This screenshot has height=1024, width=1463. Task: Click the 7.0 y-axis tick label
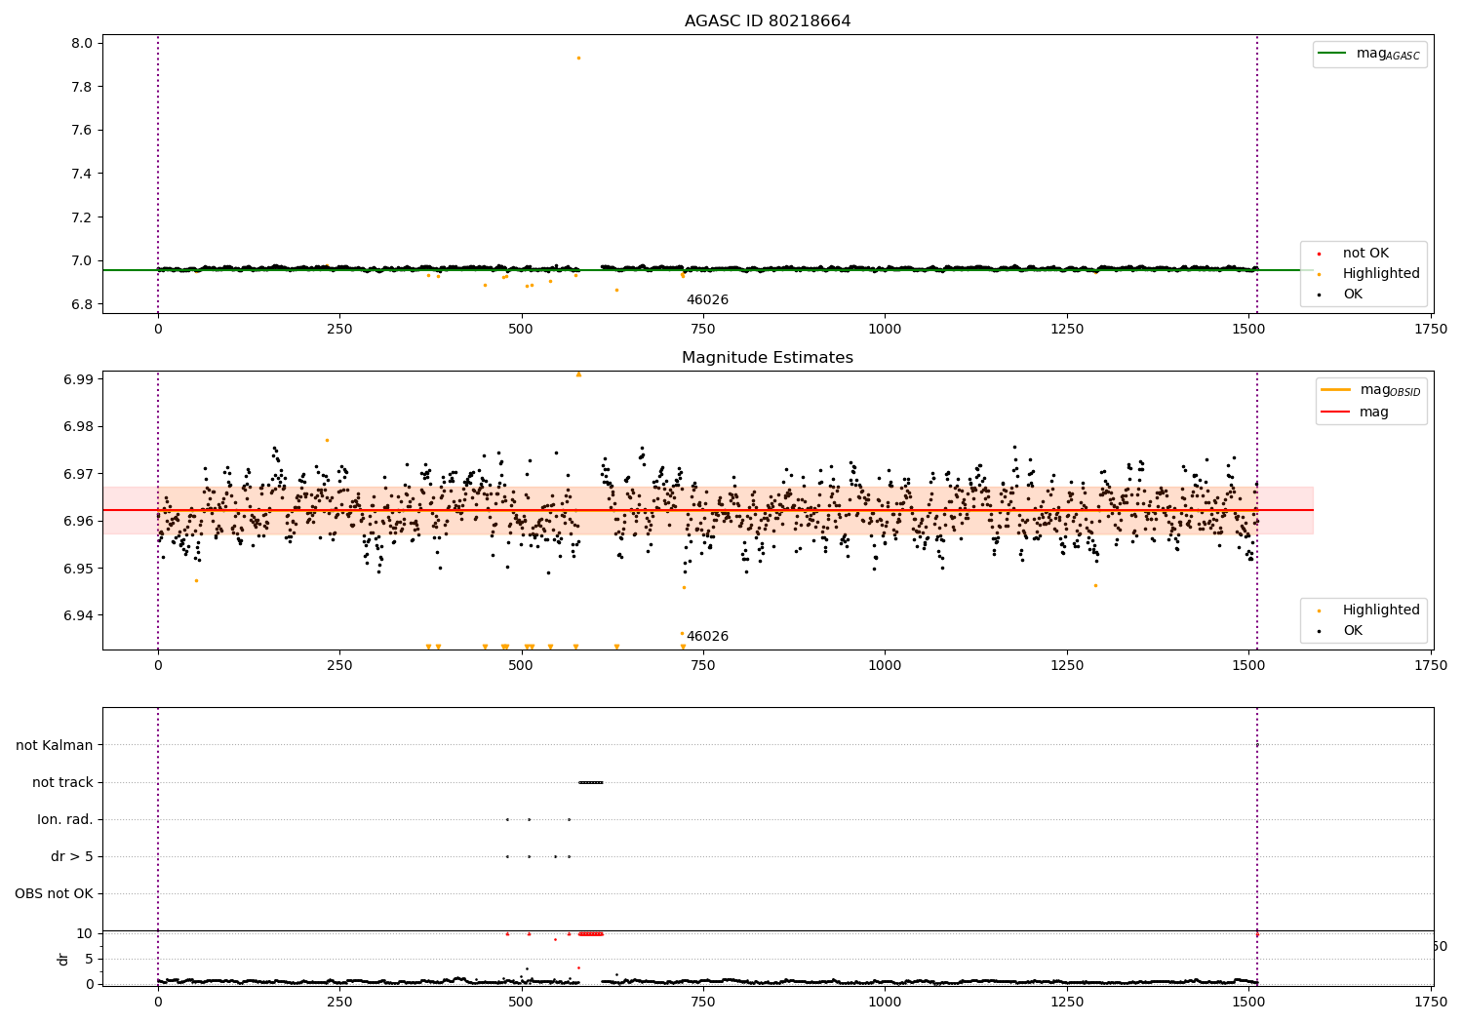coord(82,260)
